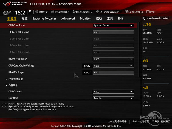Image resolution: width=172 pixels, height=129 pixels.
Task: Open the DRAM Frequency dropdown
Action: (x=113, y=59)
